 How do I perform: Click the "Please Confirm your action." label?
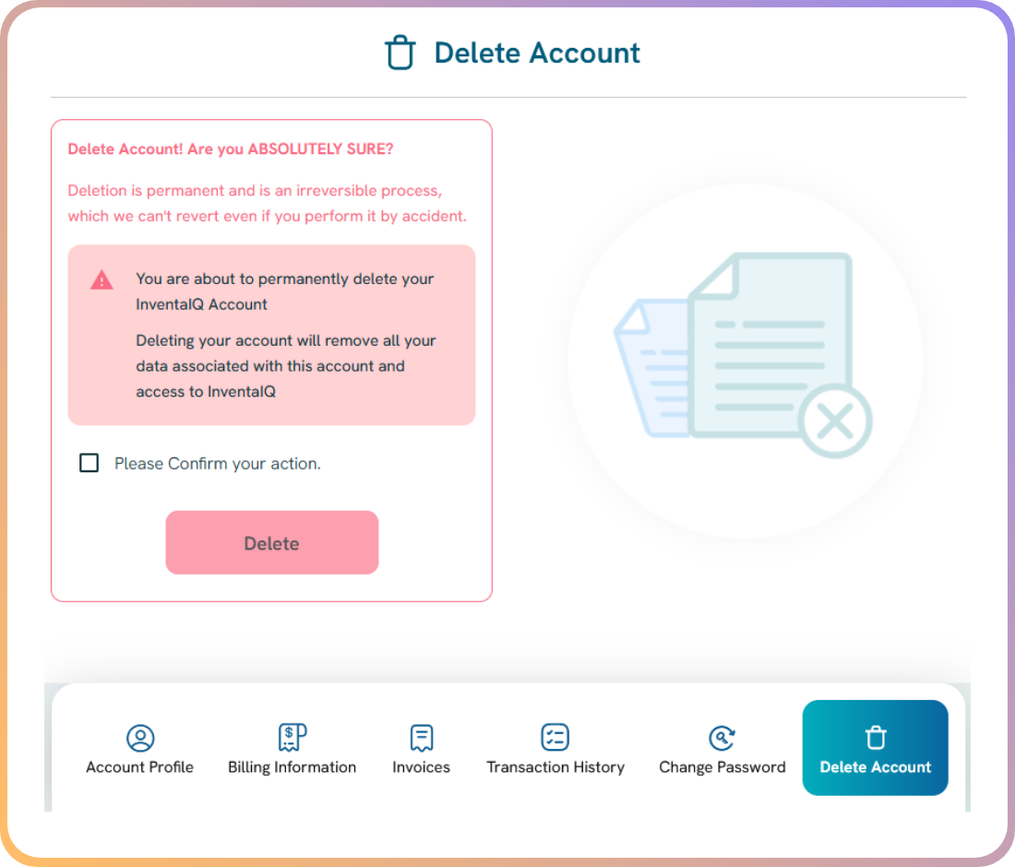click(218, 464)
